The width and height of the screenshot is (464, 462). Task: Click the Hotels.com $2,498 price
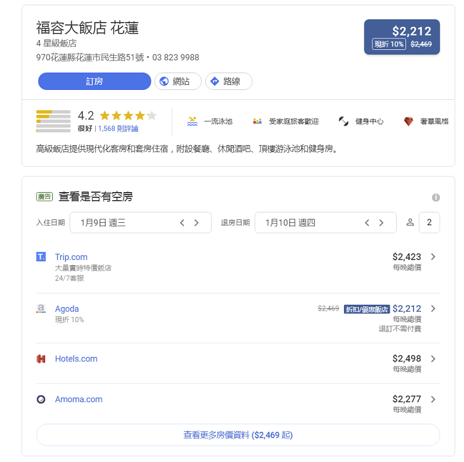[x=407, y=359]
